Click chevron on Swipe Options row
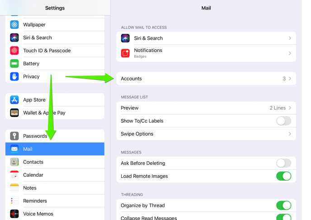 click(290, 134)
